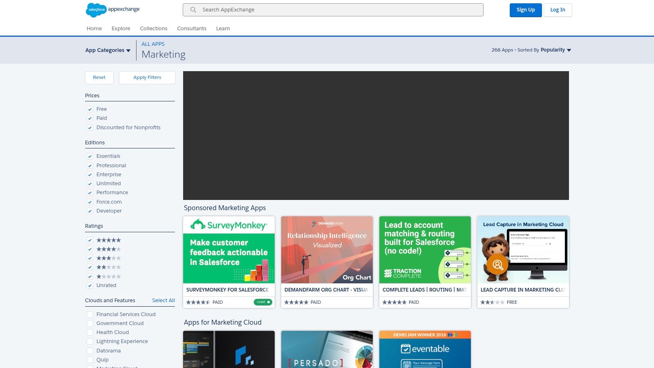Toggle the one-star rating checkbox
The width and height of the screenshot is (654, 368).
click(90, 276)
